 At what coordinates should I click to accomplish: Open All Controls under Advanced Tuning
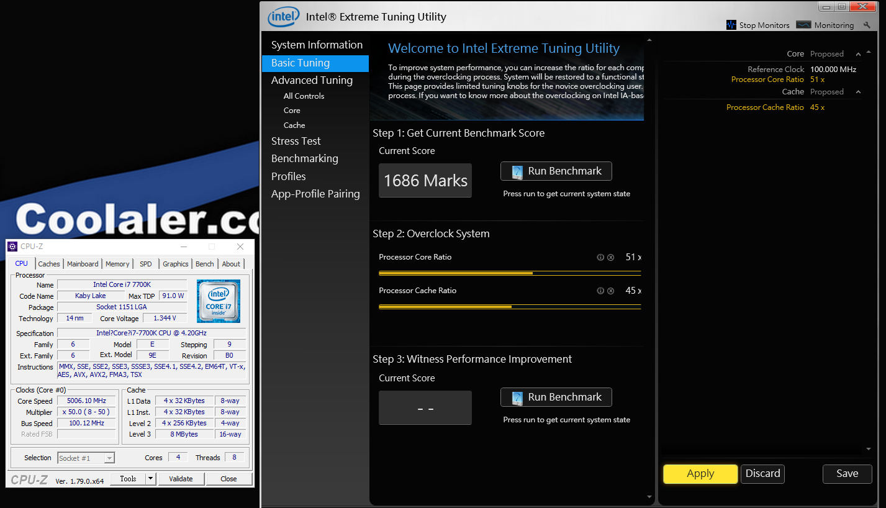click(304, 96)
